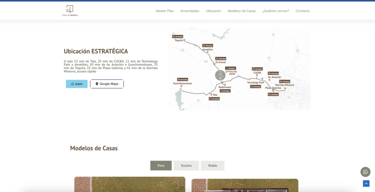Click the blue scroll-to-top arrow
375x192 pixels.
tap(366, 184)
